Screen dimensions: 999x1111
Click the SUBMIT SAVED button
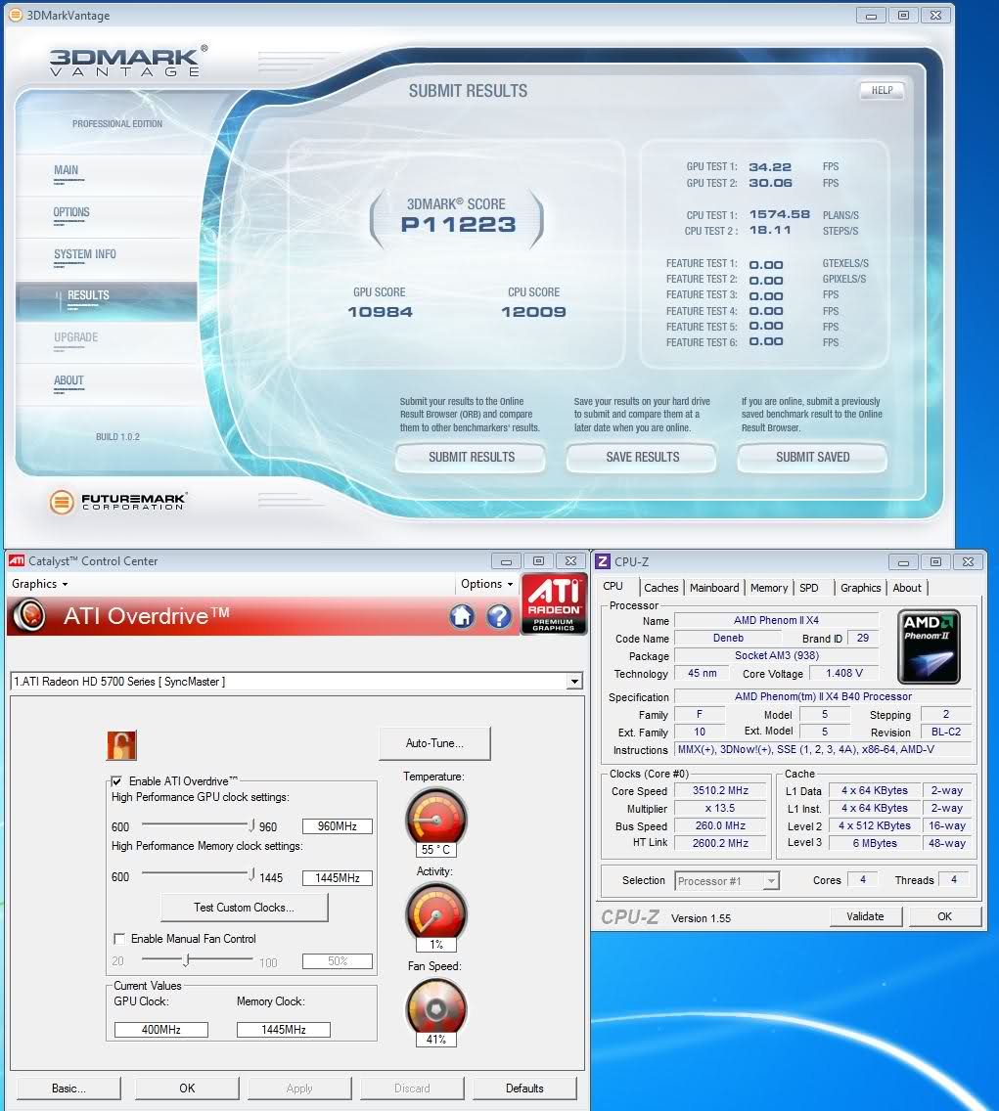[812, 457]
